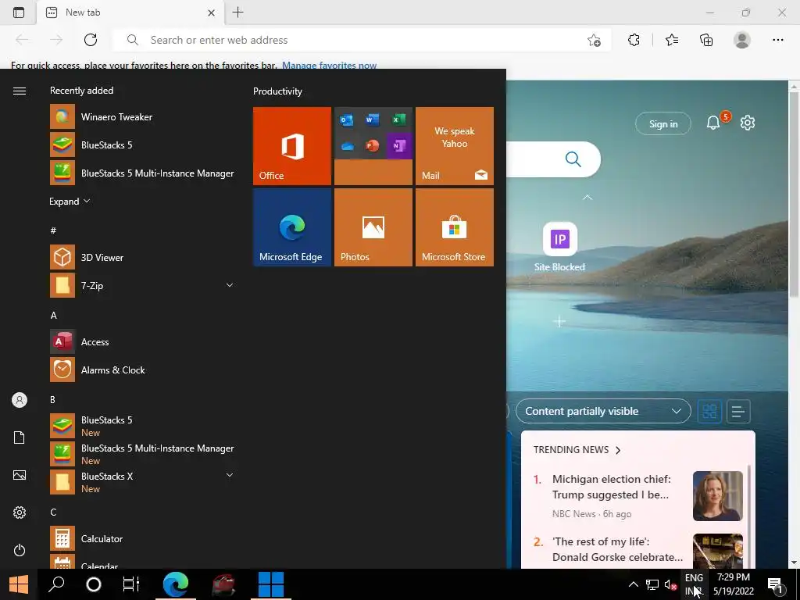Launch Access from the app list
The width and height of the screenshot is (800, 600).
(143, 342)
